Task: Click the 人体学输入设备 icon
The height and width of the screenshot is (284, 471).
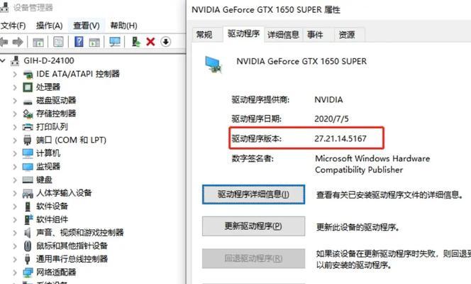Action: 28,193
